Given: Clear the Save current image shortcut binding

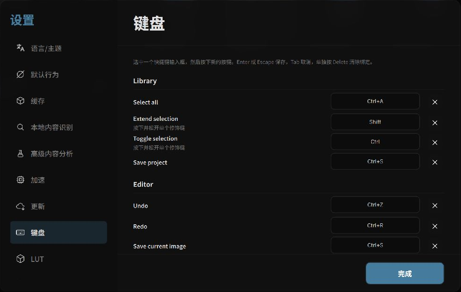Looking at the screenshot, I should 435,246.
